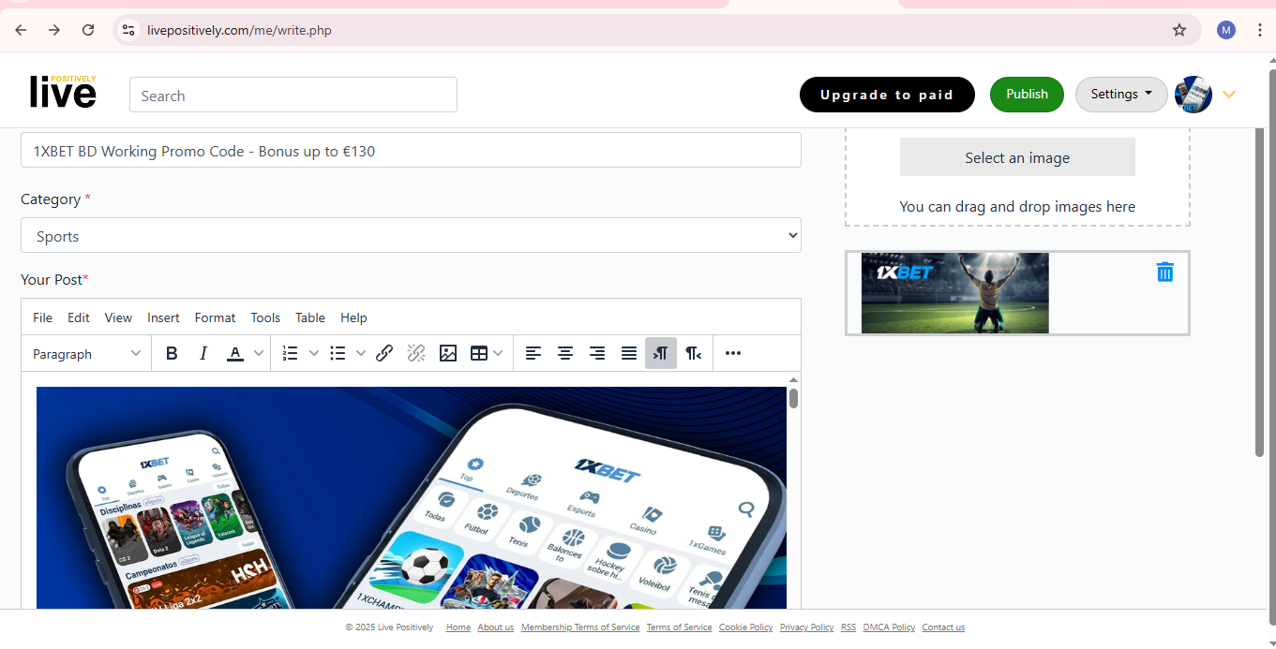Screen dimensions: 1276x649
Task: Toggle left-to-right text direction
Action: click(x=661, y=353)
